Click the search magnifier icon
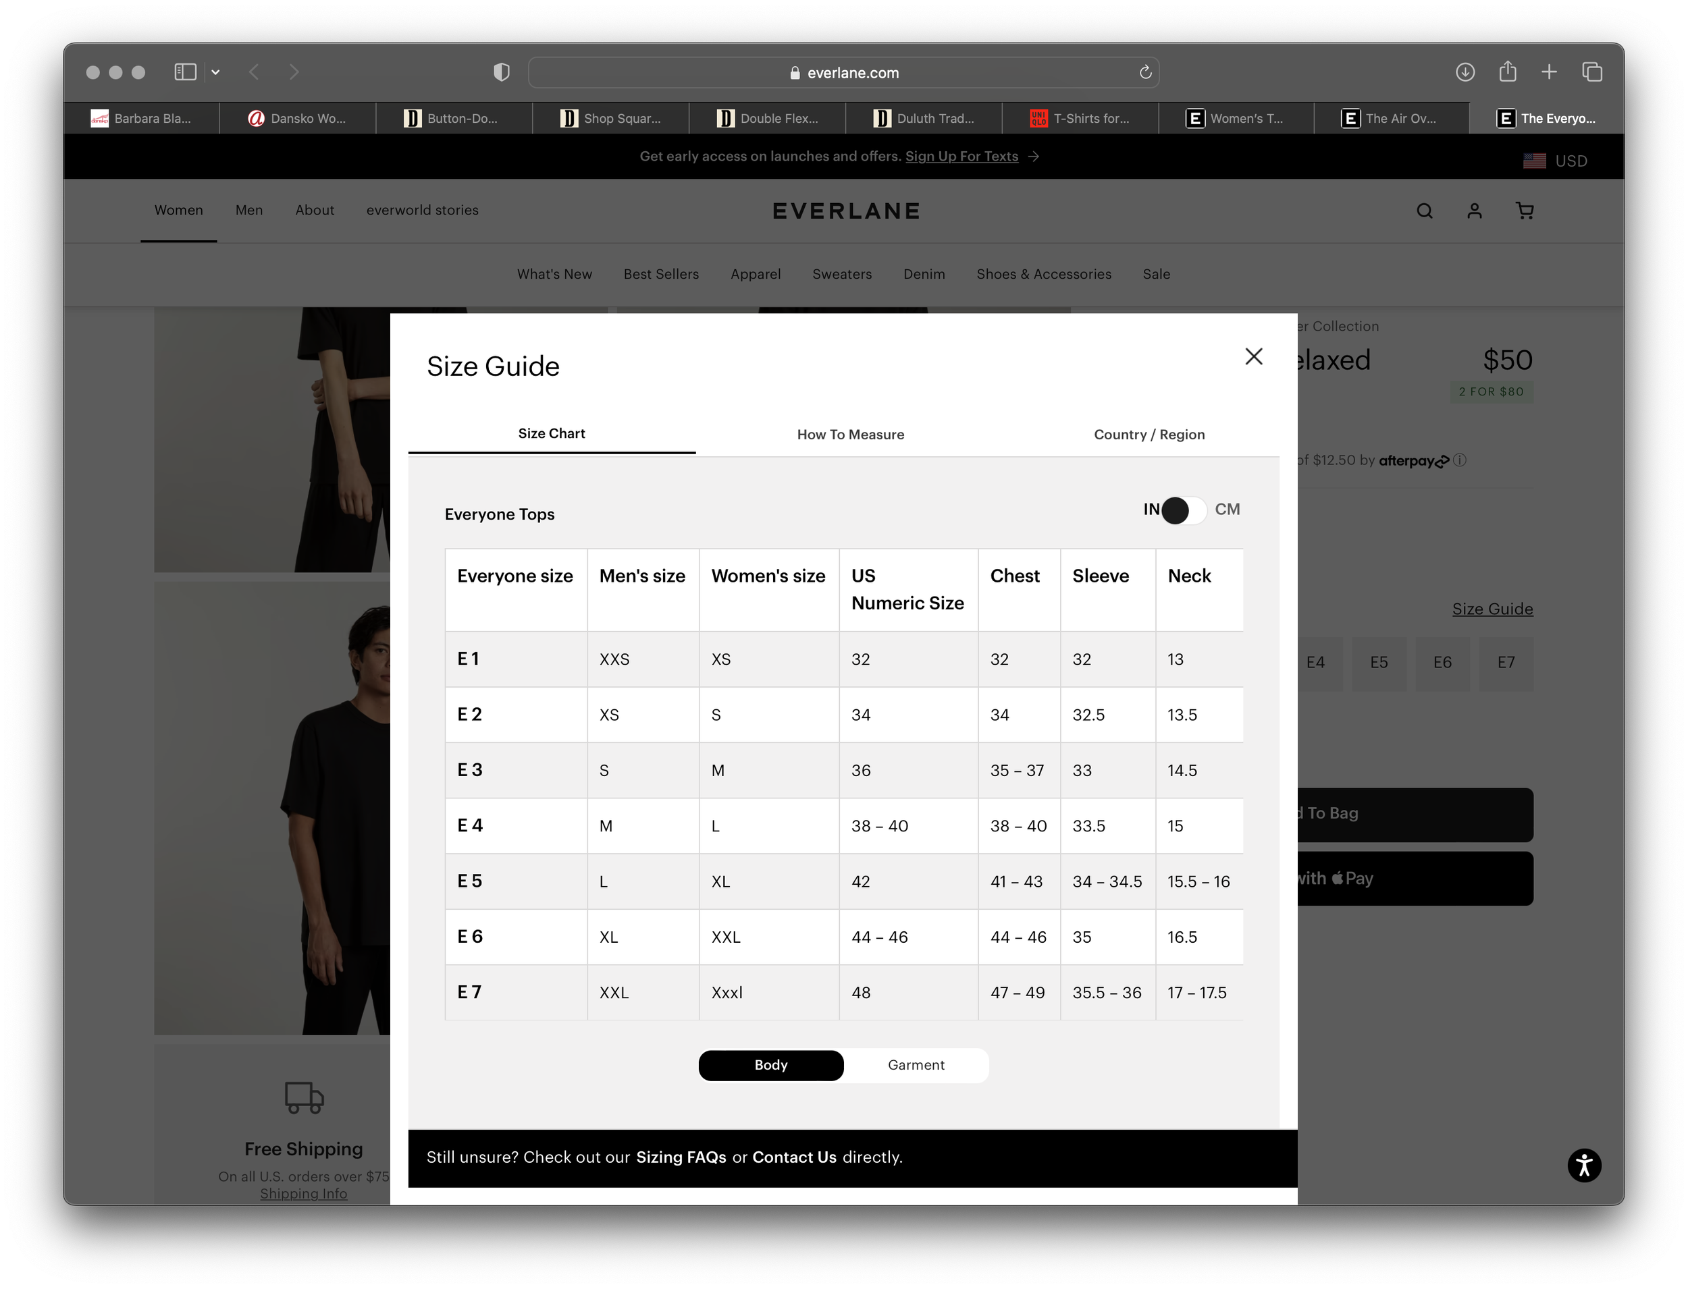This screenshot has height=1289, width=1688. click(x=1424, y=211)
